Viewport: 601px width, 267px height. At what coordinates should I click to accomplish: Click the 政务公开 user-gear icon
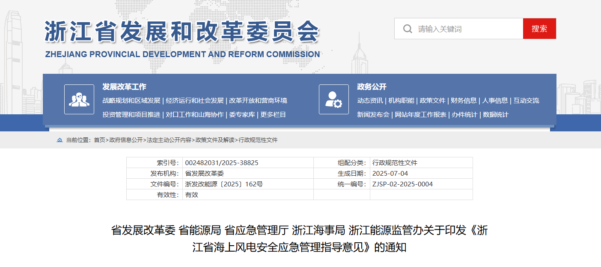pos(334,99)
